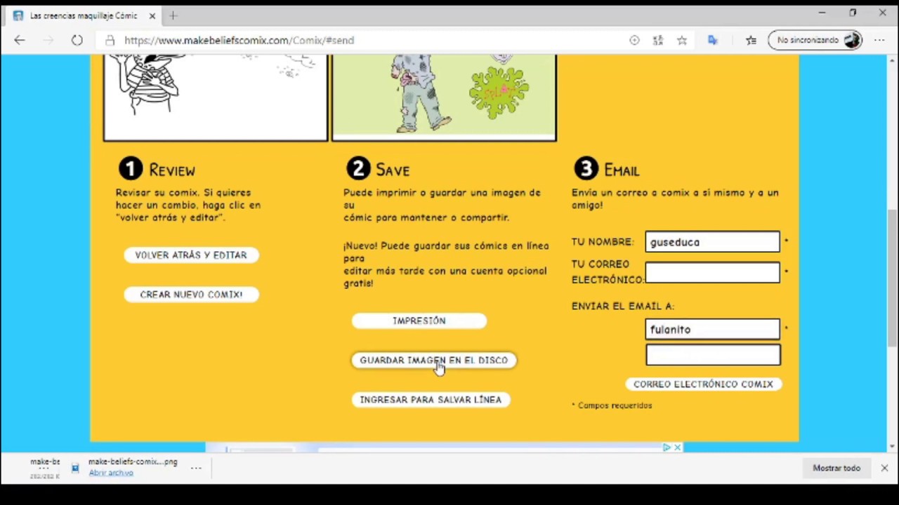Click the Tu correo electrónico input field
Image resolution: width=899 pixels, height=505 pixels.
(x=712, y=272)
